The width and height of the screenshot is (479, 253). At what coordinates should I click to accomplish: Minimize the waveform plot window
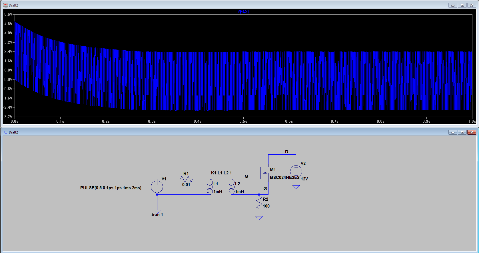point(453,5)
